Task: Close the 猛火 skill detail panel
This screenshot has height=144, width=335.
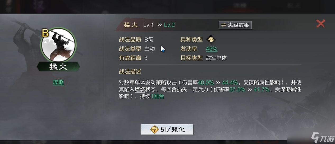Action: [x=320, y=24]
